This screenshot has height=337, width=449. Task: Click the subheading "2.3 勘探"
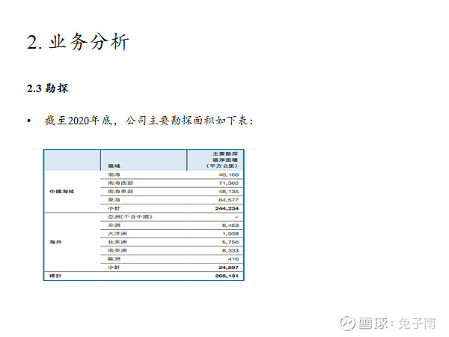[48, 88]
